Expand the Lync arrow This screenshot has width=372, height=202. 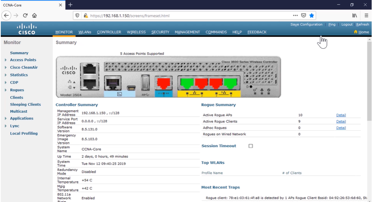(x=6, y=126)
